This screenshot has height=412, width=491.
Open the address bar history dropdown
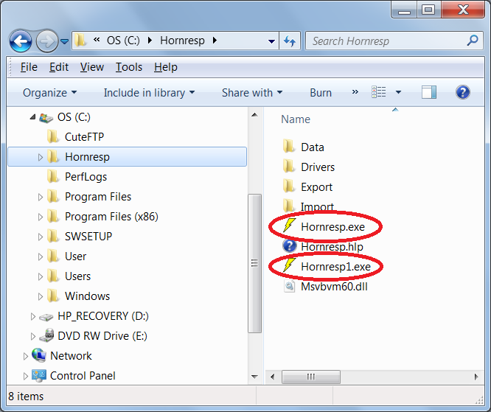pyautogui.click(x=271, y=41)
